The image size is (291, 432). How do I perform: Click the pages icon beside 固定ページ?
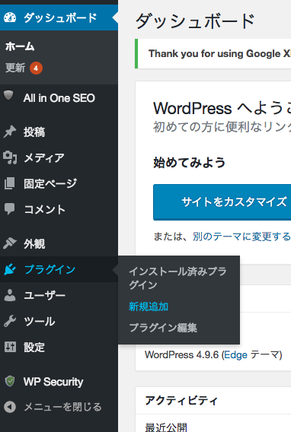[9, 183]
